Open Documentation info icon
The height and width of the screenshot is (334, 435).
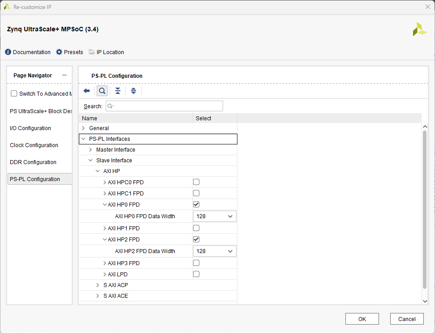(x=8, y=52)
